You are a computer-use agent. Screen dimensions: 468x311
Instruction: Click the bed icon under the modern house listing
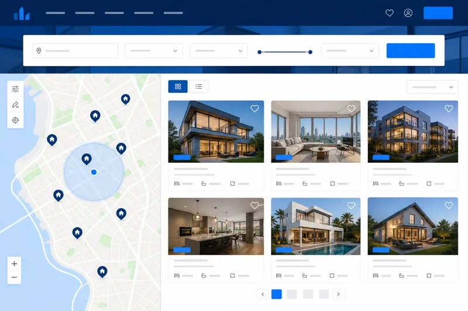pyautogui.click(x=177, y=184)
